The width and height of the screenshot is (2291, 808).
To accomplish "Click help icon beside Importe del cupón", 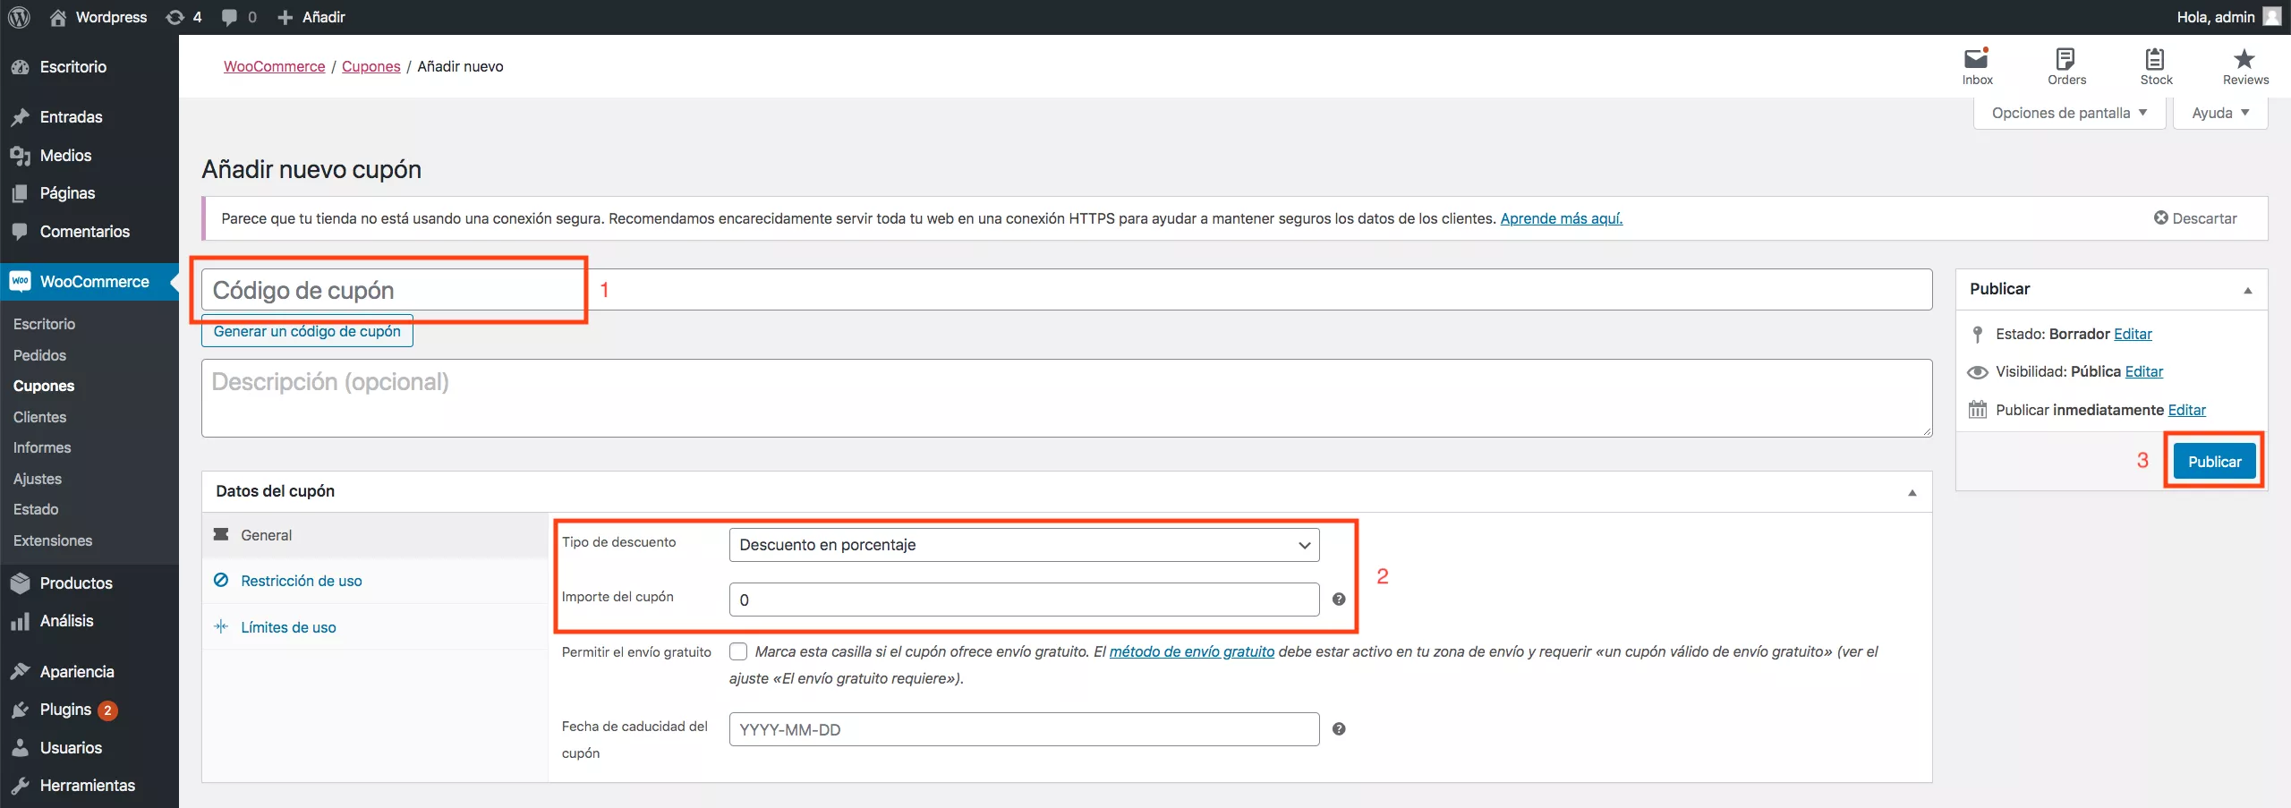I will (1339, 600).
